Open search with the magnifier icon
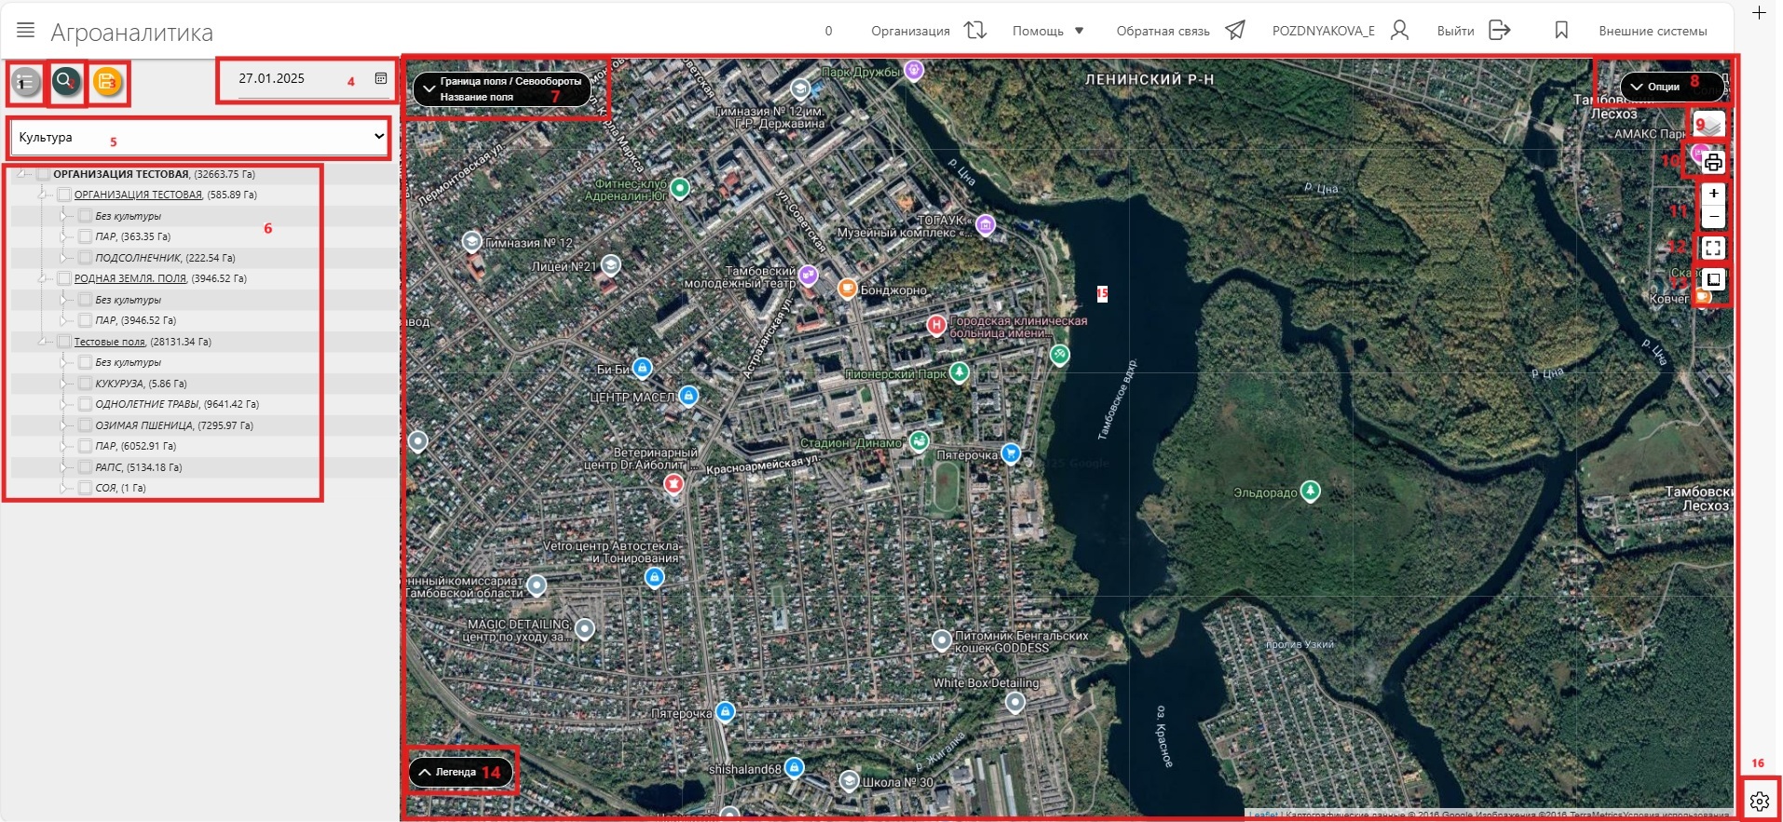The image size is (1783, 822). tap(66, 83)
